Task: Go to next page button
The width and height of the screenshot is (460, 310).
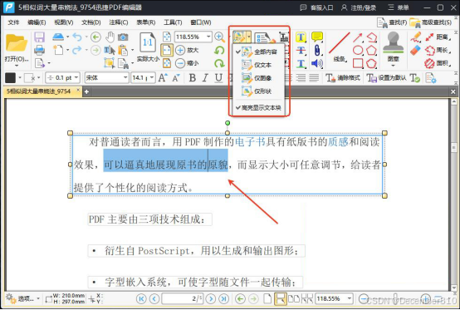Action: click(211, 299)
